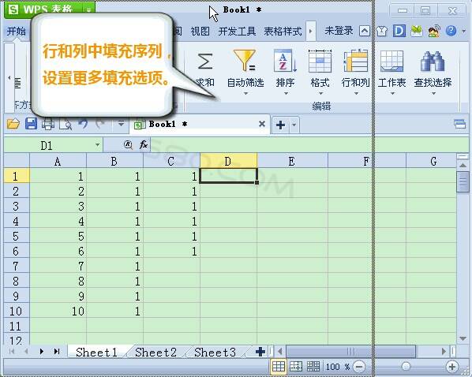This screenshot has width=472, height=377.
Task: Expand the ribbon tabs overflow arrow
Action: click(x=311, y=31)
